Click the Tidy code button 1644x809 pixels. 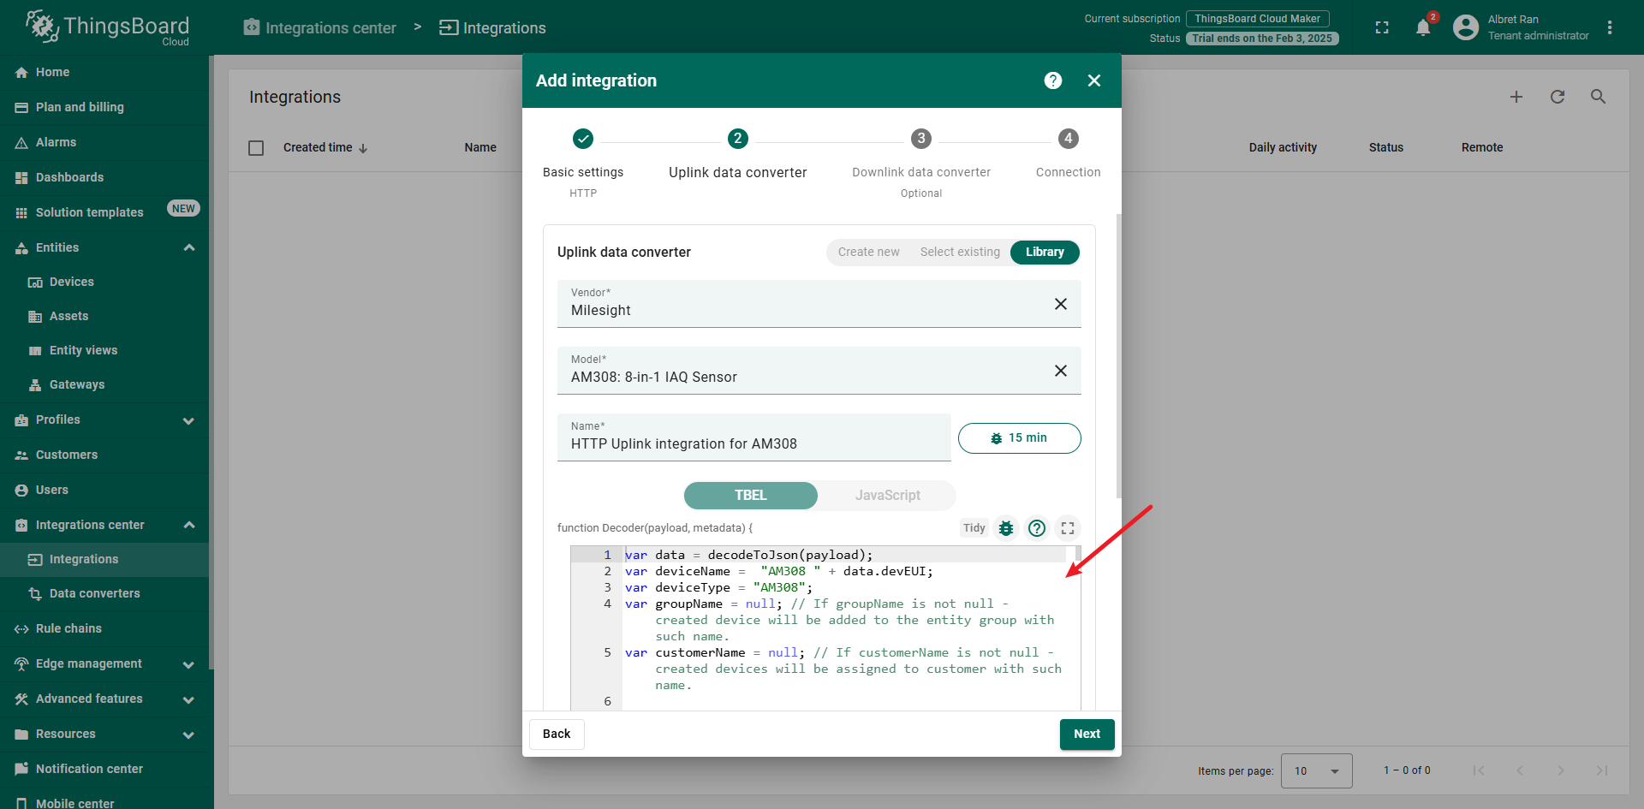click(974, 528)
